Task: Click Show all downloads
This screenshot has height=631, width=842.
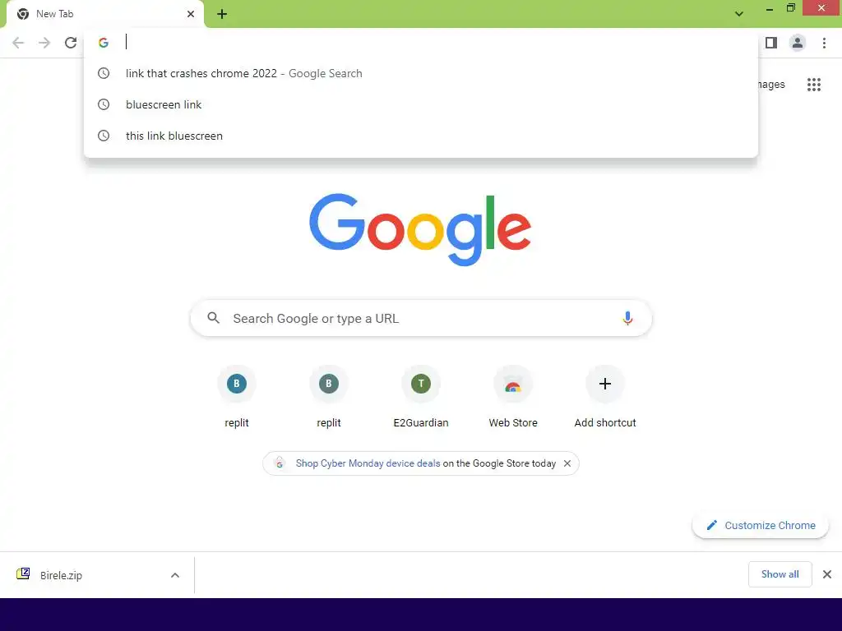Action: [780, 574]
